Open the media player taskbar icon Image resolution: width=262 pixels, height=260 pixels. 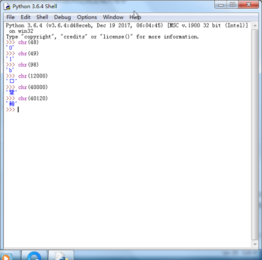pos(7,256)
